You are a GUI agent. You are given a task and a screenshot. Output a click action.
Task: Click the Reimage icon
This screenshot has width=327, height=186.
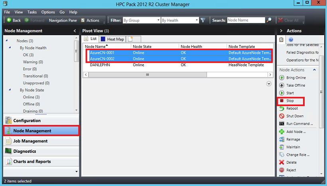tap(282, 139)
